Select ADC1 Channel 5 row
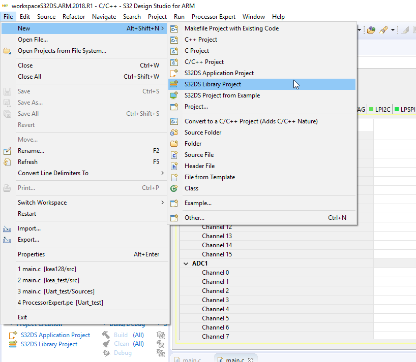 pyautogui.click(x=277, y=318)
